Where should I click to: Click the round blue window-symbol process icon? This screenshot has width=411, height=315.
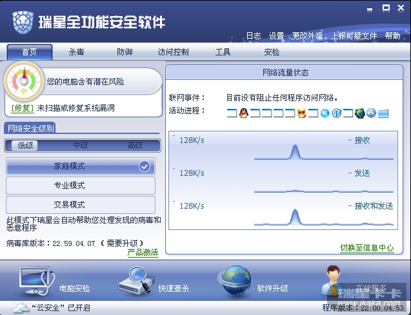[x=371, y=113]
